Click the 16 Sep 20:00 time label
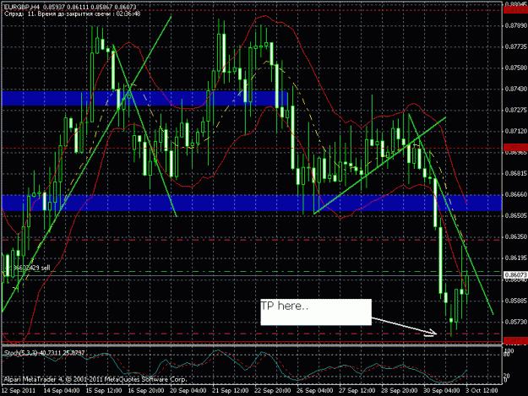The image size is (528, 396). point(146,390)
